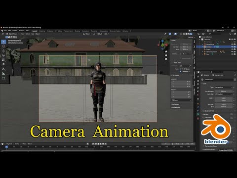Select the Move tool
237x178 pixels.
pyautogui.click(x=3, y=51)
